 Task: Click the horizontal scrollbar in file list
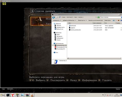pyautogui.click(x=95, y=58)
